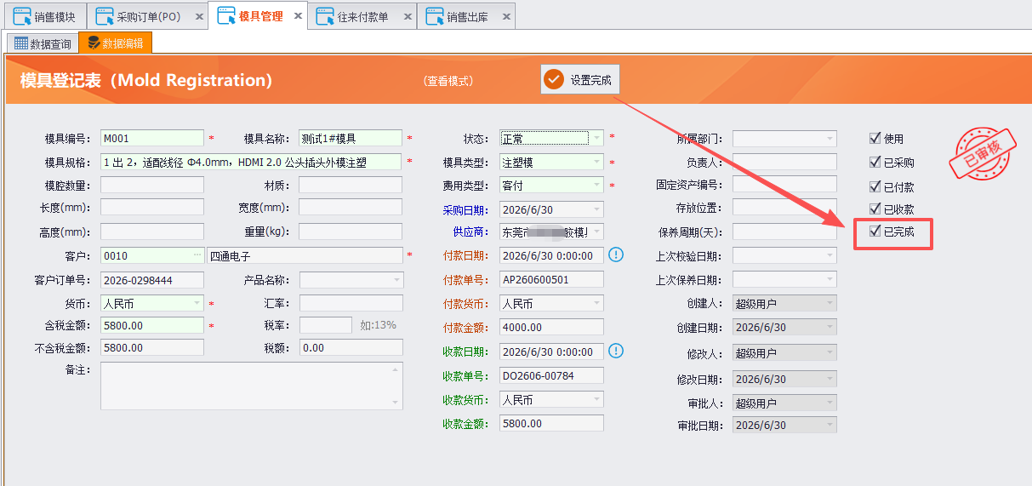Image resolution: width=1032 pixels, height=486 pixels.
Task: Click the 模具管理 tab icon
Action: click(227, 15)
